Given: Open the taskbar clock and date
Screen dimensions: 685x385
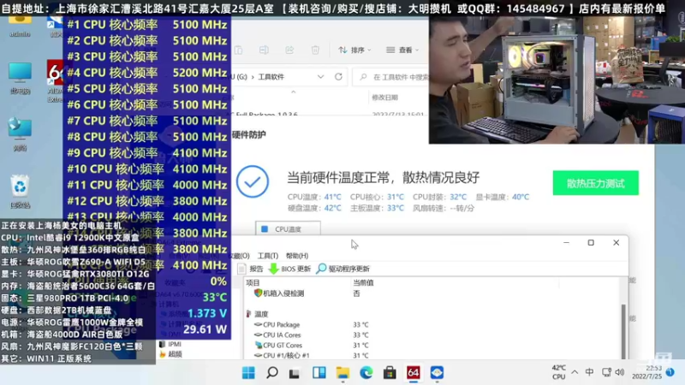Looking at the screenshot, I should [x=647, y=372].
